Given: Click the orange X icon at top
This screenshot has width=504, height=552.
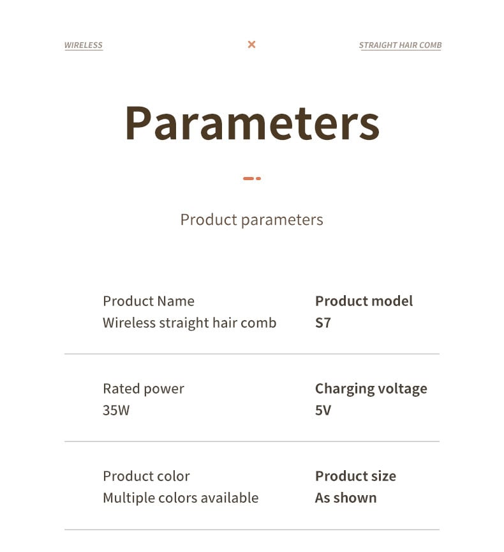Looking at the screenshot, I should pos(251,45).
